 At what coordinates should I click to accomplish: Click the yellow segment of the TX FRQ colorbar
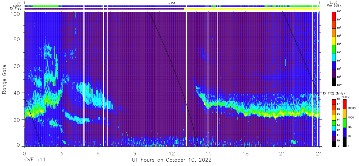click(334, 118)
